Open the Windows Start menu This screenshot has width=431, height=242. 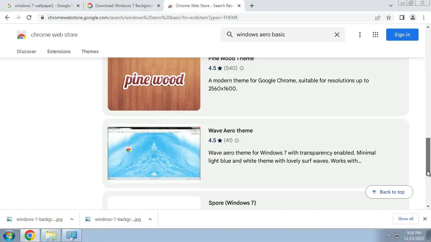click(x=9, y=235)
